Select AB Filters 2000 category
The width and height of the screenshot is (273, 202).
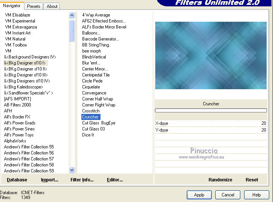pyautogui.click(x=17, y=105)
